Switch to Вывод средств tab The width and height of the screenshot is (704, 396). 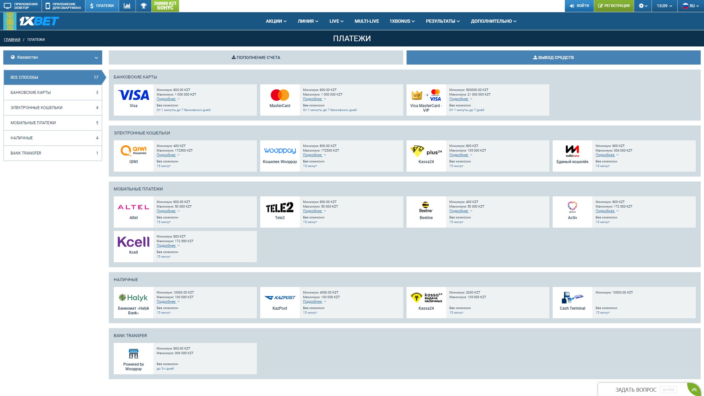(x=553, y=57)
